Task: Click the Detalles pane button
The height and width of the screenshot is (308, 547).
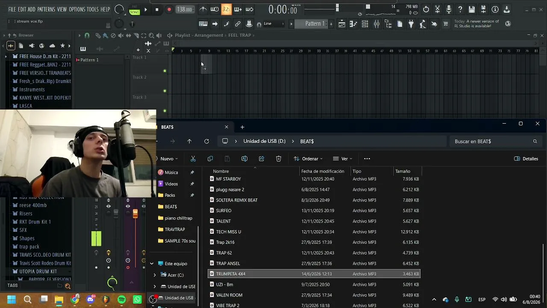Action: [526, 159]
